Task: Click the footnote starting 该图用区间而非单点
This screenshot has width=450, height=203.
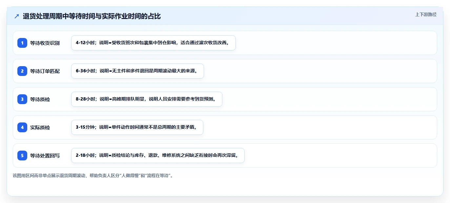Action: pyautogui.click(x=93, y=175)
